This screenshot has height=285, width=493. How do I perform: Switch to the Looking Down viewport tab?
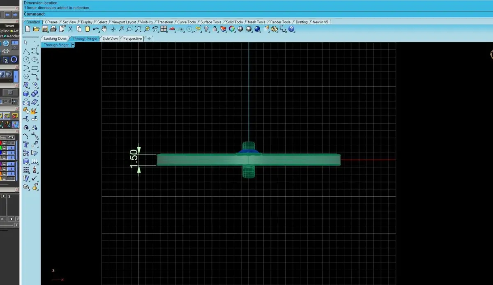[55, 39]
